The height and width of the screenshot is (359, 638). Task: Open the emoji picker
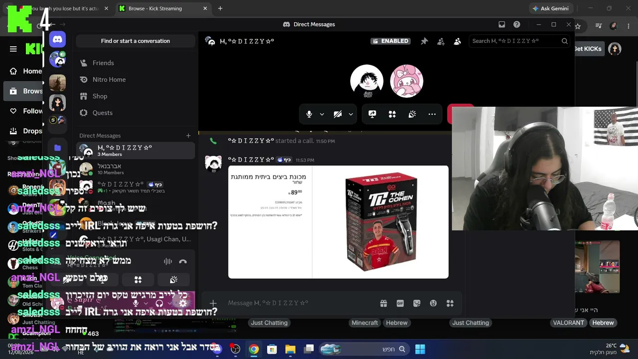pyautogui.click(x=433, y=303)
